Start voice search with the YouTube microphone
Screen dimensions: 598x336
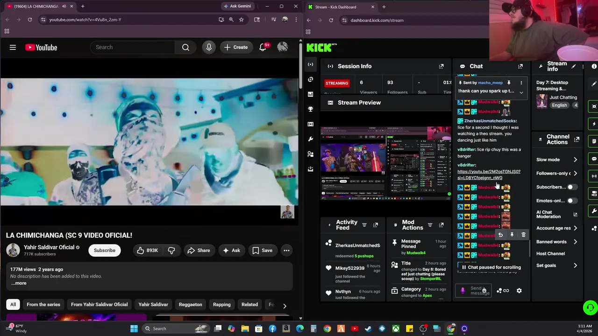coord(209,47)
